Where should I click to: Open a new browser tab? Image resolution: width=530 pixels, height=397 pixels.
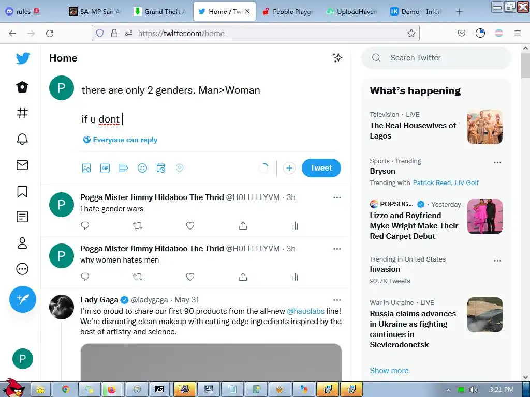(x=459, y=11)
